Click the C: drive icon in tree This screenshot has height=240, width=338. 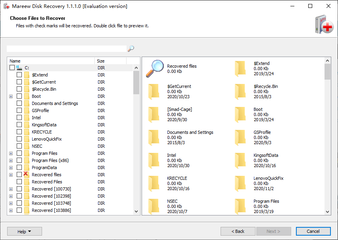[19, 68]
